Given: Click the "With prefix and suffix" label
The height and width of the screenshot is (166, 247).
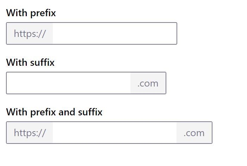Looking at the screenshot, I should tap(54, 112).
